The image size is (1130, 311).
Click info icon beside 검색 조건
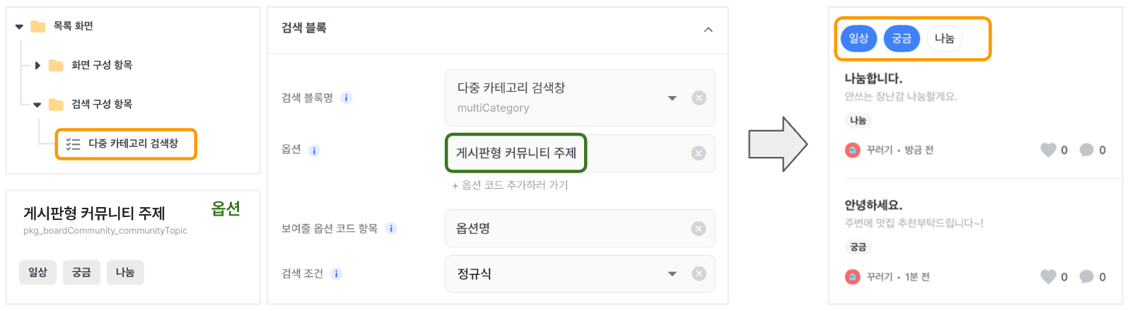(x=337, y=274)
